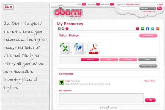
Task: Click the red exclamation alert icon
Action: [67, 28]
